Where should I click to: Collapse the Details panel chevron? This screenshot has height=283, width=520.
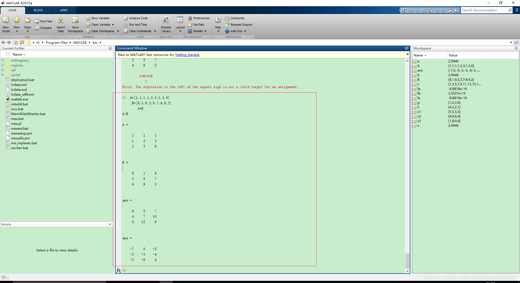[110, 224]
